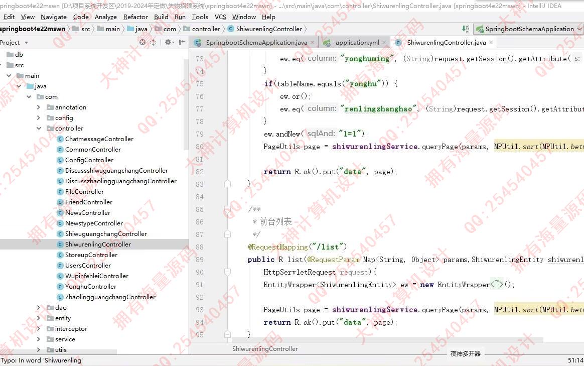
Task: Toggle comment fold marker at line 87
Action: (227, 233)
